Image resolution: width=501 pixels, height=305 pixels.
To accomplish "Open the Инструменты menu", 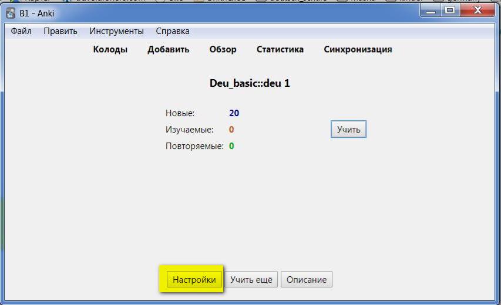I will coord(116,31).
